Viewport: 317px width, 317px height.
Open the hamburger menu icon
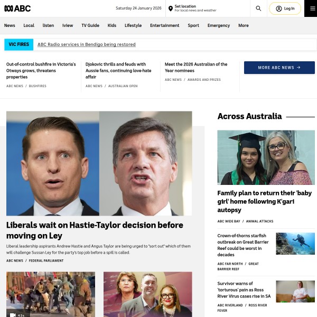click(312, 8)
